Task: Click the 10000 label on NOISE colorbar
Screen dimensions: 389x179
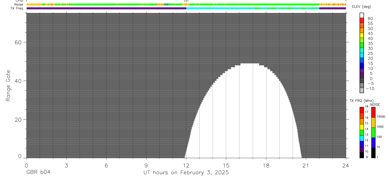Action: coord(381,116)
